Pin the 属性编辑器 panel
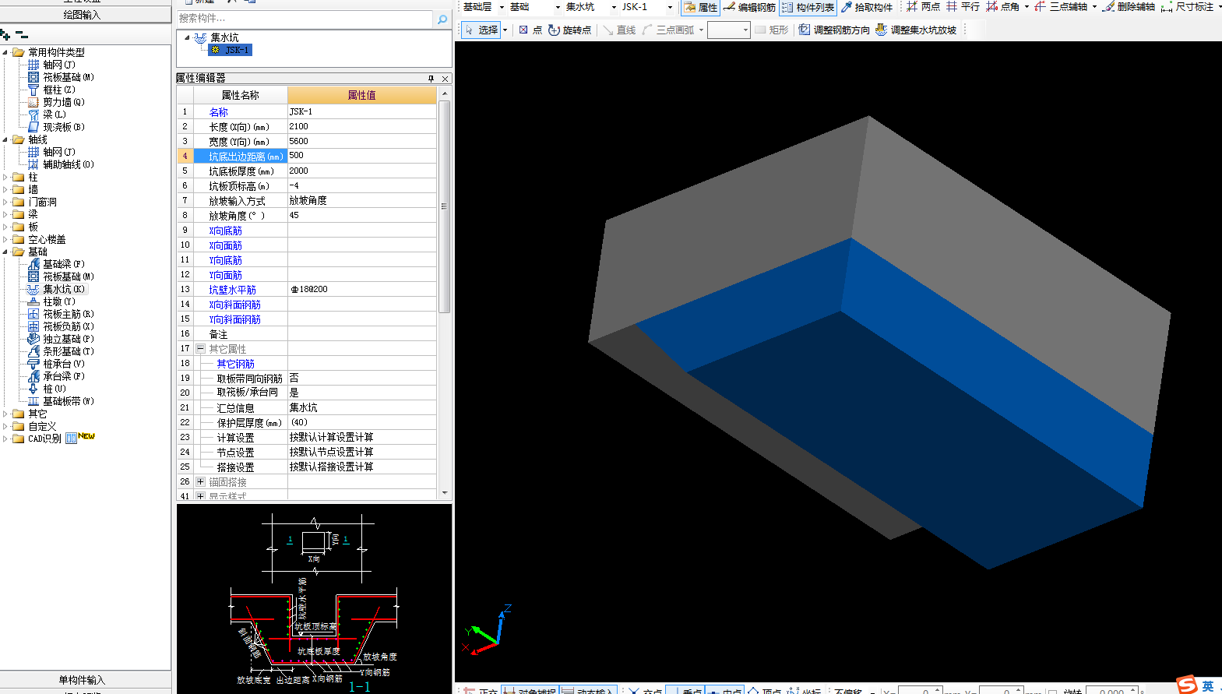Image resolution: width=1222 pixels, height=694 pixels. (431, 79)
